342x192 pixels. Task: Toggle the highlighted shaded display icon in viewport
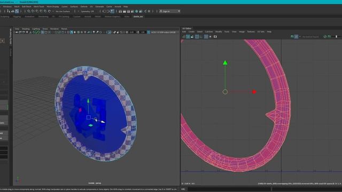[x=72, y=32]
